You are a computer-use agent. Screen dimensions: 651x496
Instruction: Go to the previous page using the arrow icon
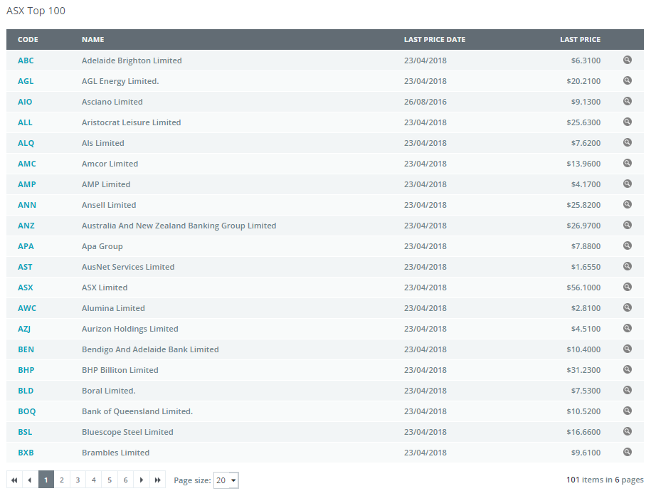30,480
